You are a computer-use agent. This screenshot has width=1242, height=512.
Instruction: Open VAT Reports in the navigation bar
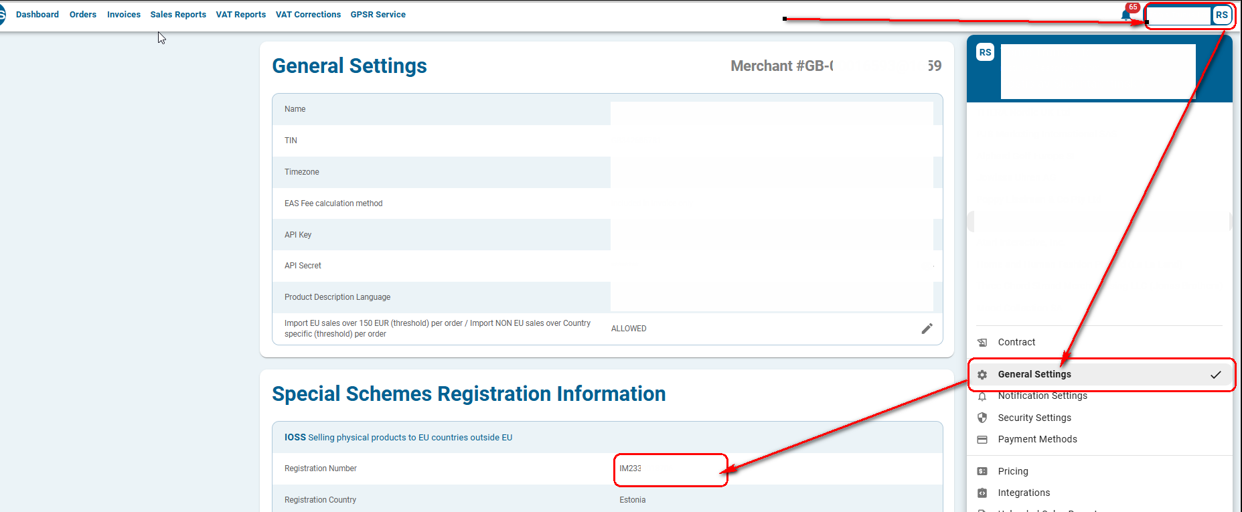241,15
